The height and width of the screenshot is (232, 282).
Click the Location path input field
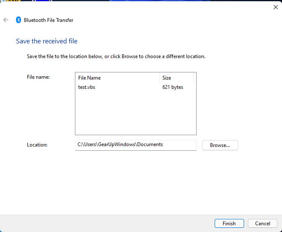(136, 145)
